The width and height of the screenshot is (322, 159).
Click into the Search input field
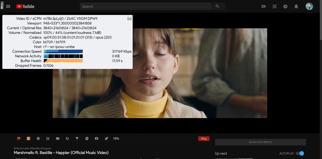click(145, 6)
